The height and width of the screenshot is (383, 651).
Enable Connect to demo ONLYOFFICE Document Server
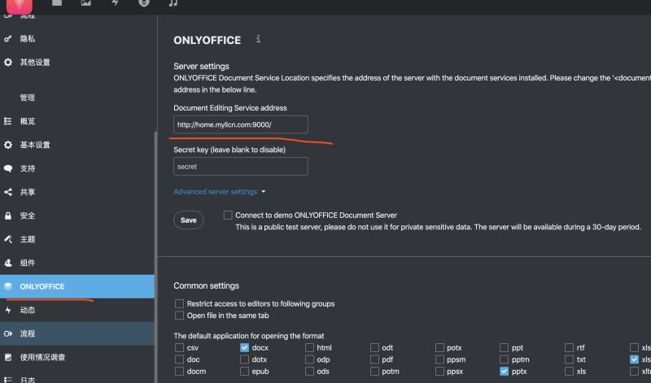point(228,215)
